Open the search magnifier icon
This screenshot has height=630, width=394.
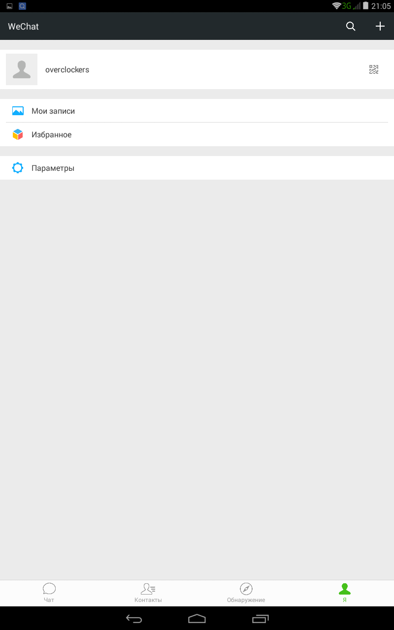tap(351, 27)
